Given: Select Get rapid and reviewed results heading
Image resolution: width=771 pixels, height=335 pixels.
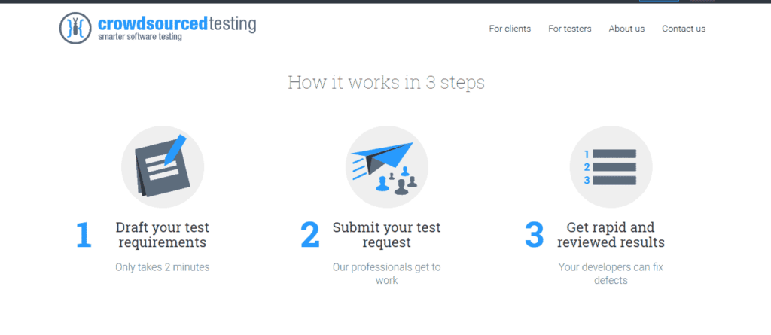Looking at the screenshot, I should pyautogui.click(x=611, y=235).
